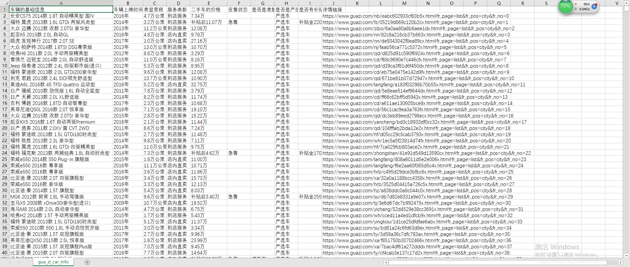Open guazi zhongshan link ending fr_no=22
Image resolution: width=630 pixels, height=267 pixels.
pyautogui.click(x=427, y=153)
